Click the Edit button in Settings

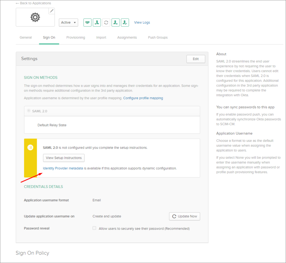tap(196, 59)
